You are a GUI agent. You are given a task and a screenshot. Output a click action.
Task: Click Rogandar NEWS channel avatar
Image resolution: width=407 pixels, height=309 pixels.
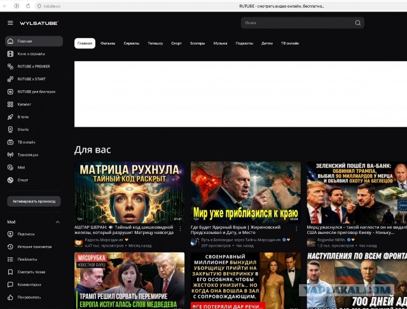pyautogui.click(x=311, y=243)
